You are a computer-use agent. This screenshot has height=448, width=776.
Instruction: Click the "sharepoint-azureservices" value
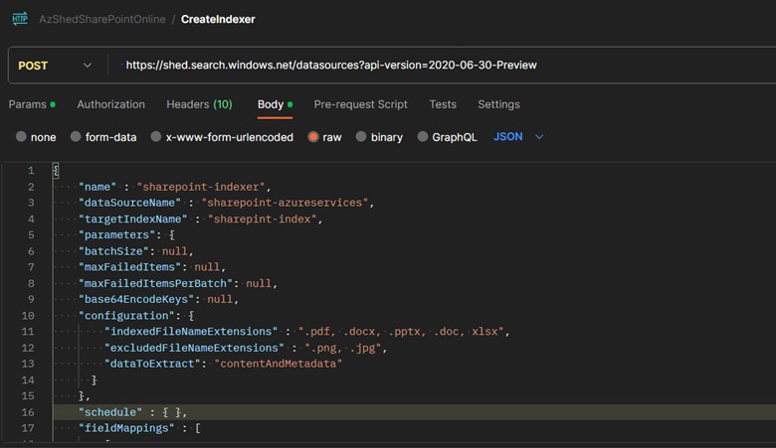pos(286,203)
